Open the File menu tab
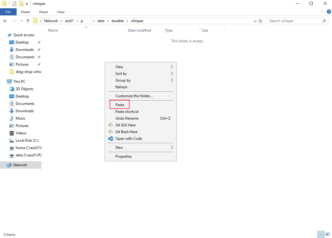 [8, 12]
